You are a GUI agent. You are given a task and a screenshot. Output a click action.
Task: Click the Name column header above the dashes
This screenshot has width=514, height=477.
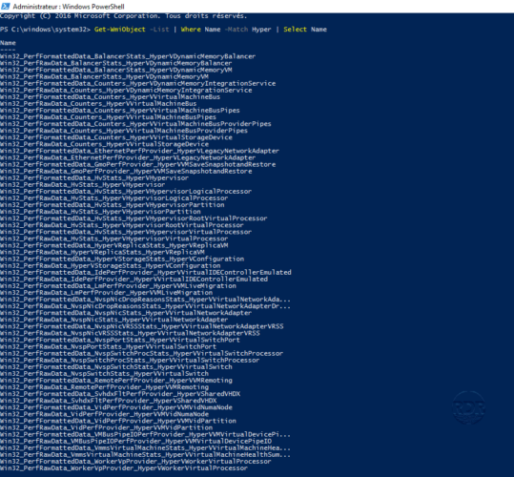(x=8, y=43)
